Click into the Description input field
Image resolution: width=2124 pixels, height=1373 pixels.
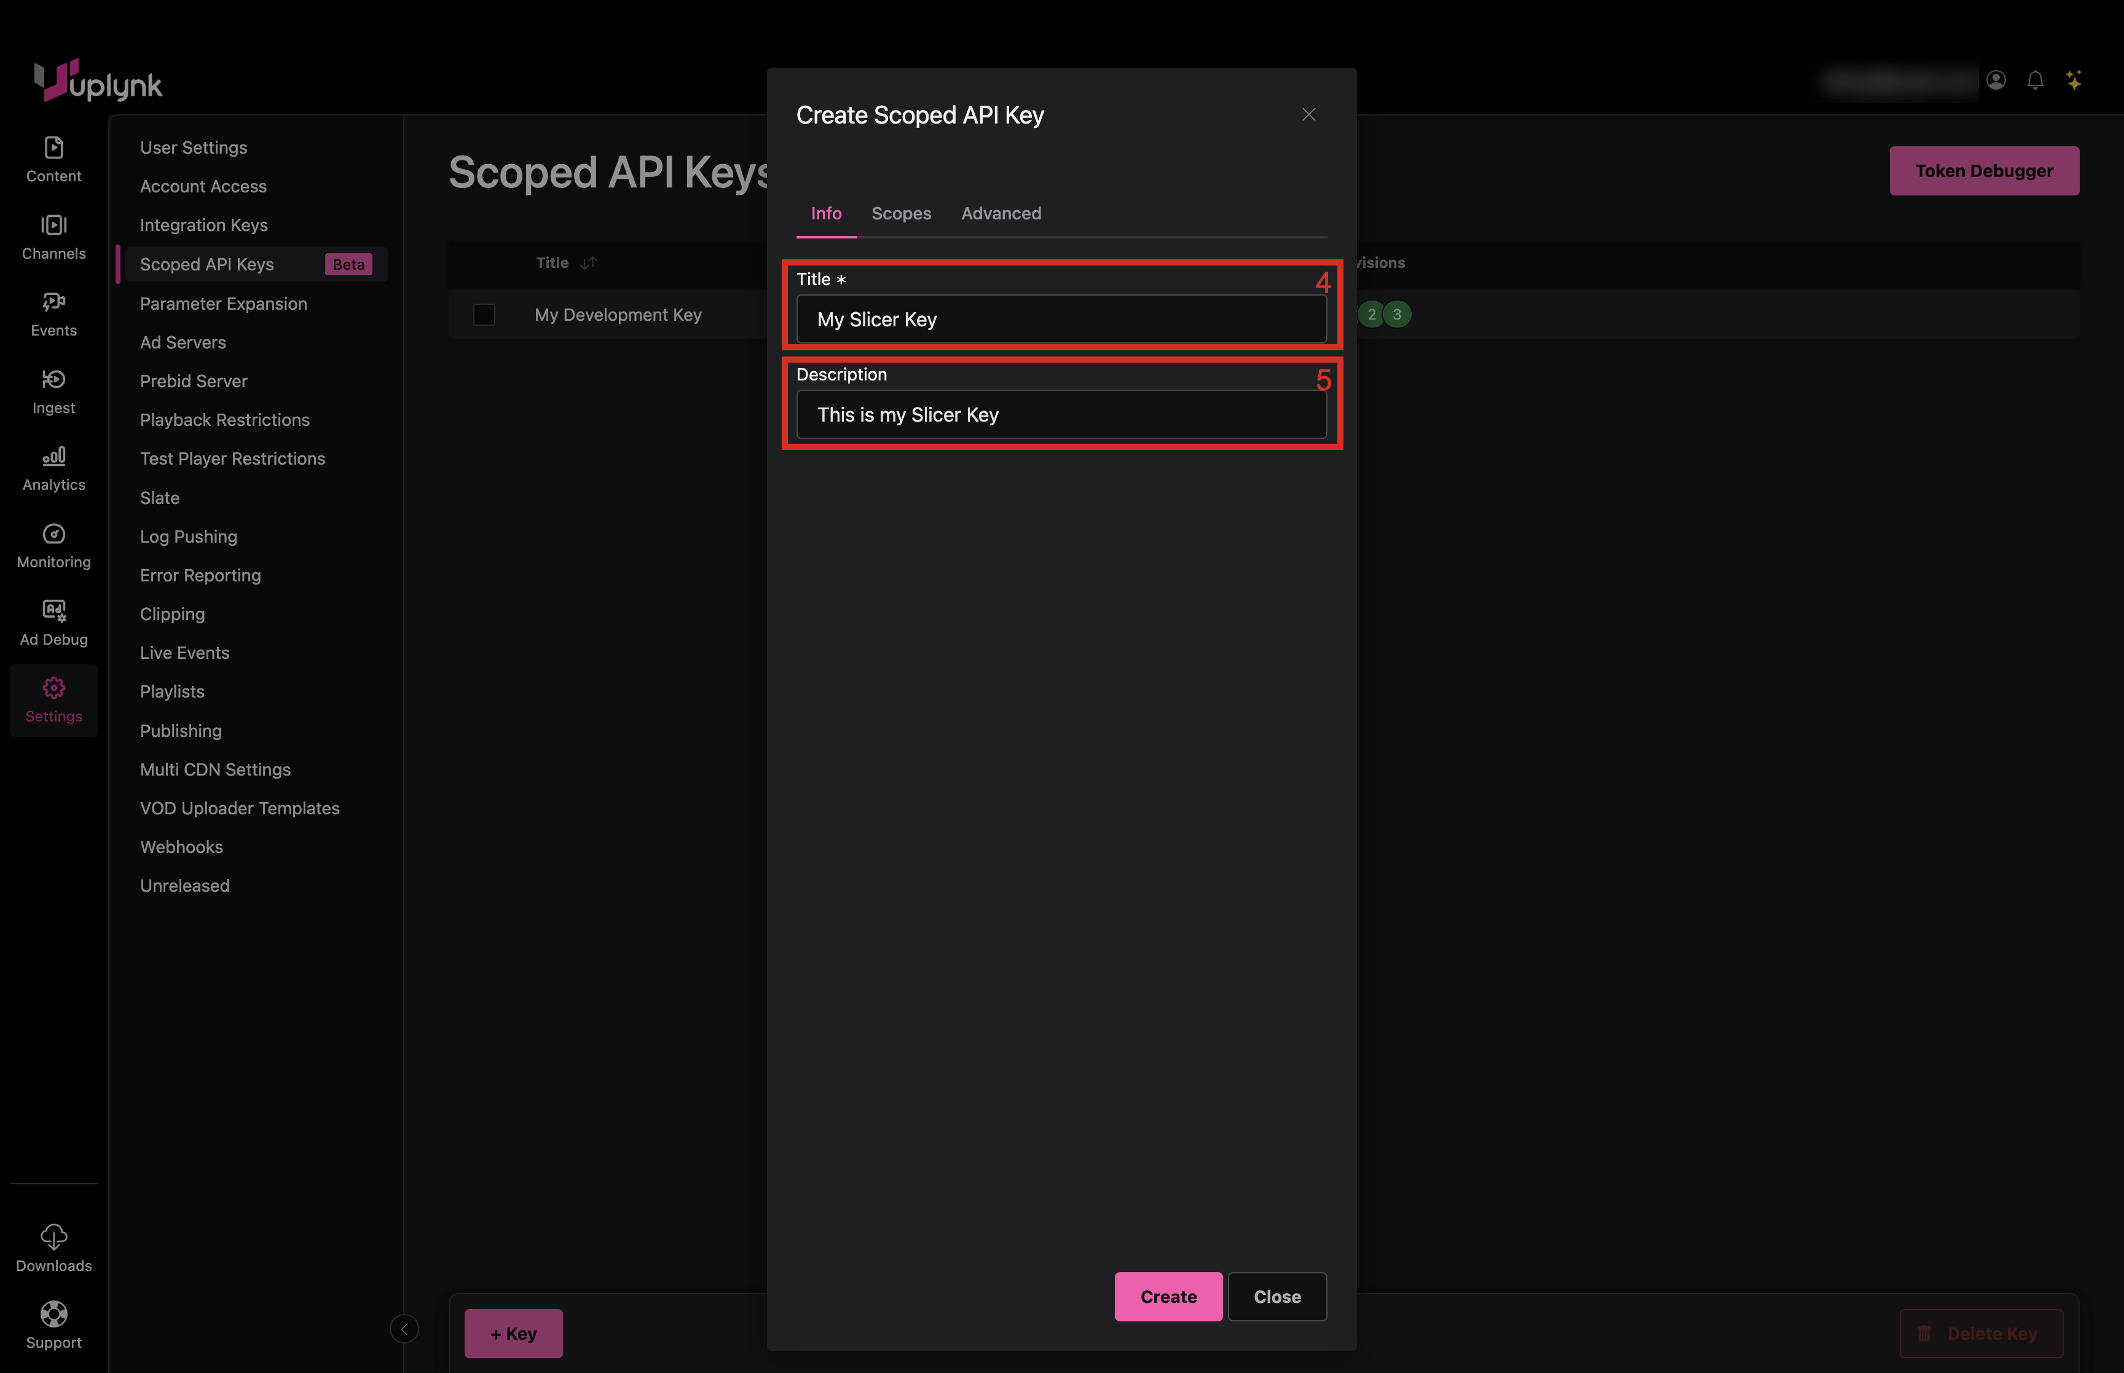tap(1061, 415)
